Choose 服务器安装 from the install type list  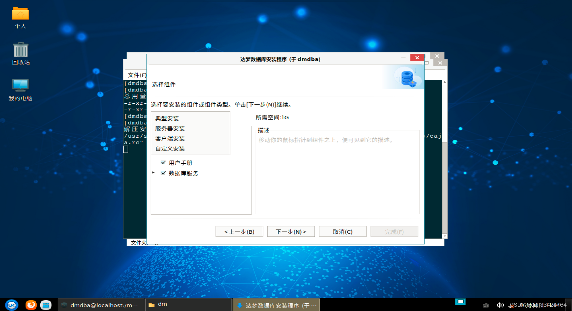pyautogui.click(x=191, y=128)
